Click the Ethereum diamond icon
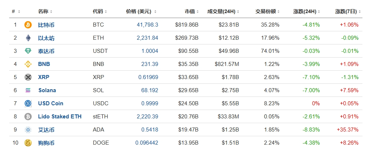This screenshot has width=369, height=153. (28, 38)
